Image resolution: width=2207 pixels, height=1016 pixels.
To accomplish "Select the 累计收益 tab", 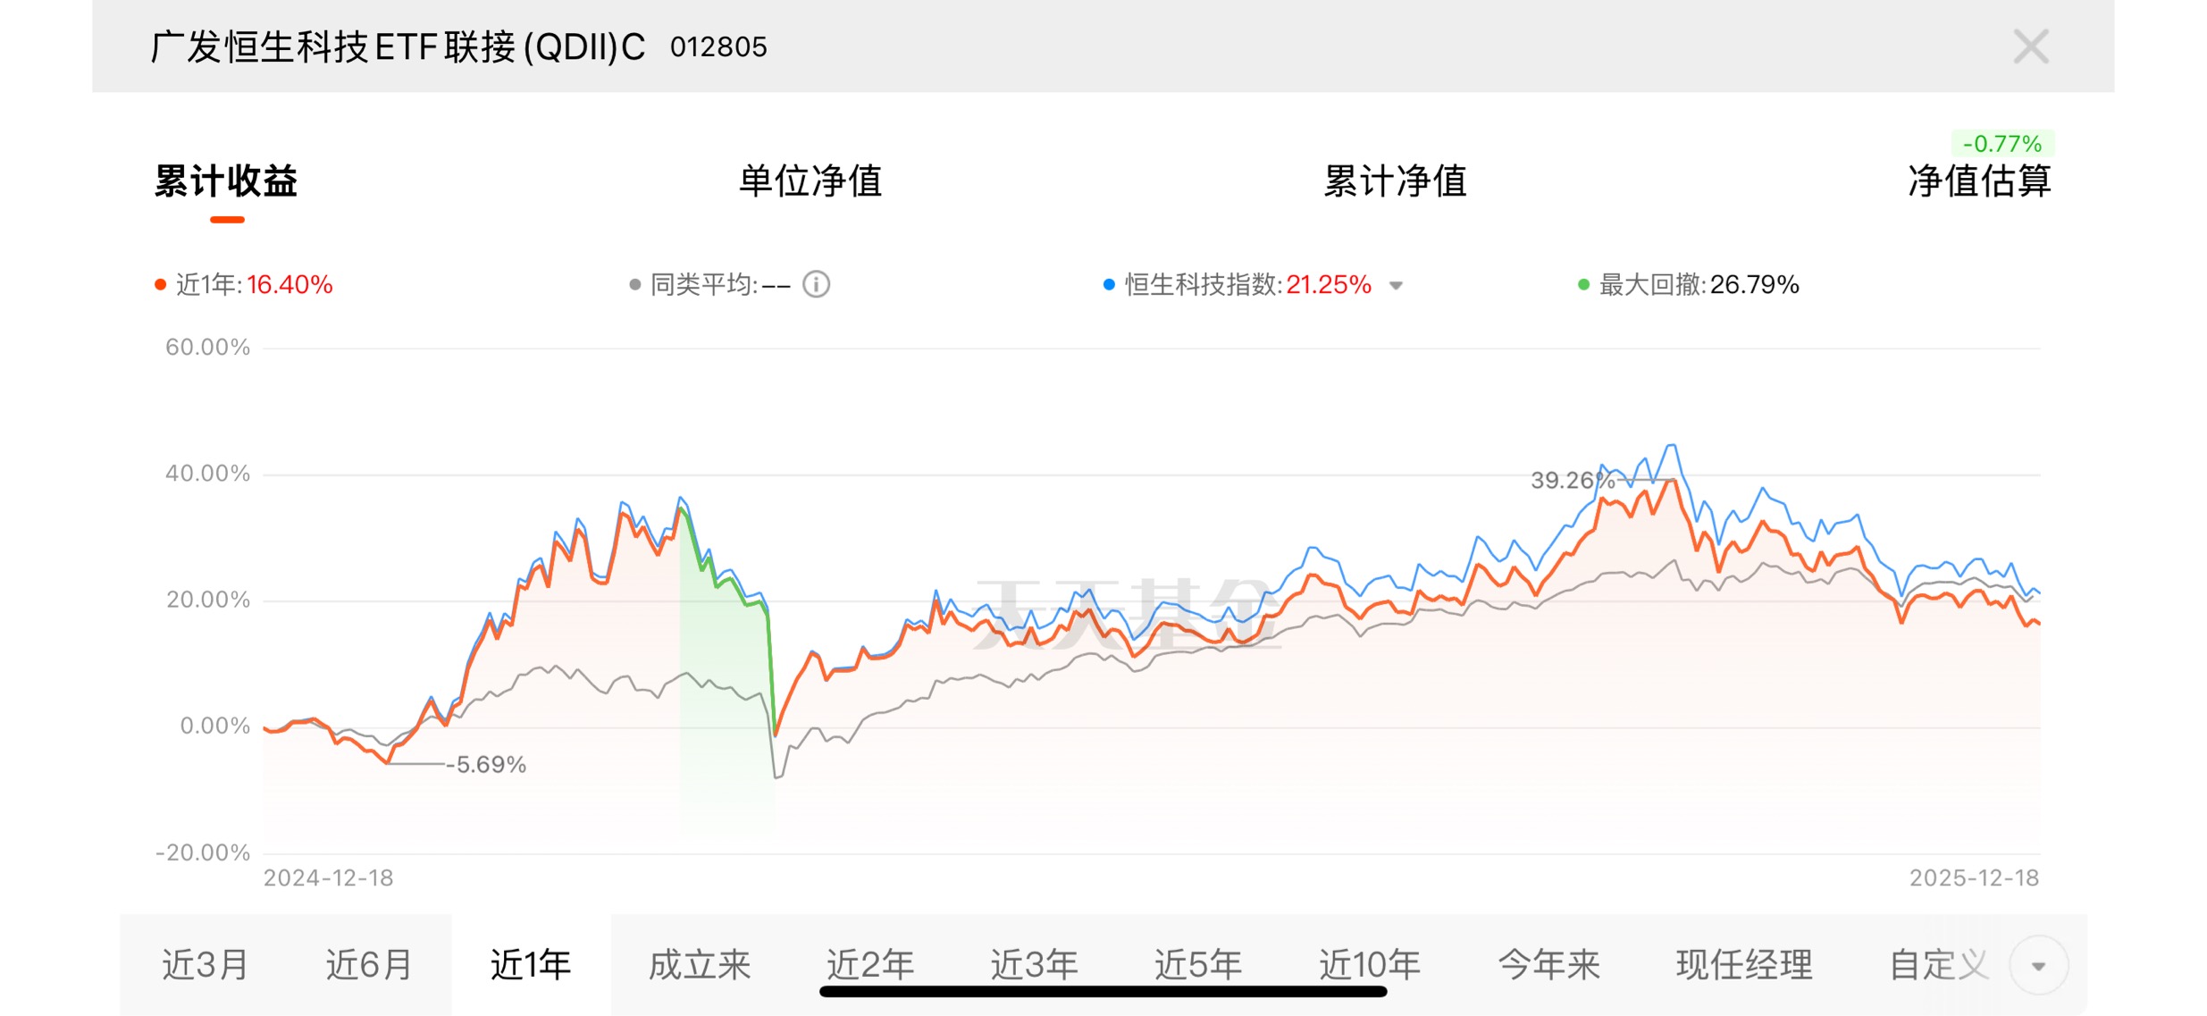I will (226, 181).
